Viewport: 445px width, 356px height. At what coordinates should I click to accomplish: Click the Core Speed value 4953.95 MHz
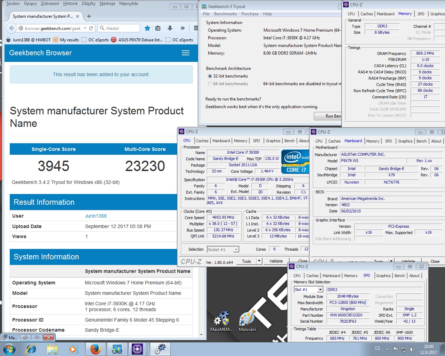(224, 217)
